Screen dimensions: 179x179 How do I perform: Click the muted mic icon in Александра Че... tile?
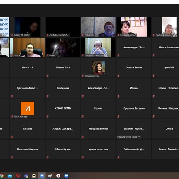(x=118, y=55)
